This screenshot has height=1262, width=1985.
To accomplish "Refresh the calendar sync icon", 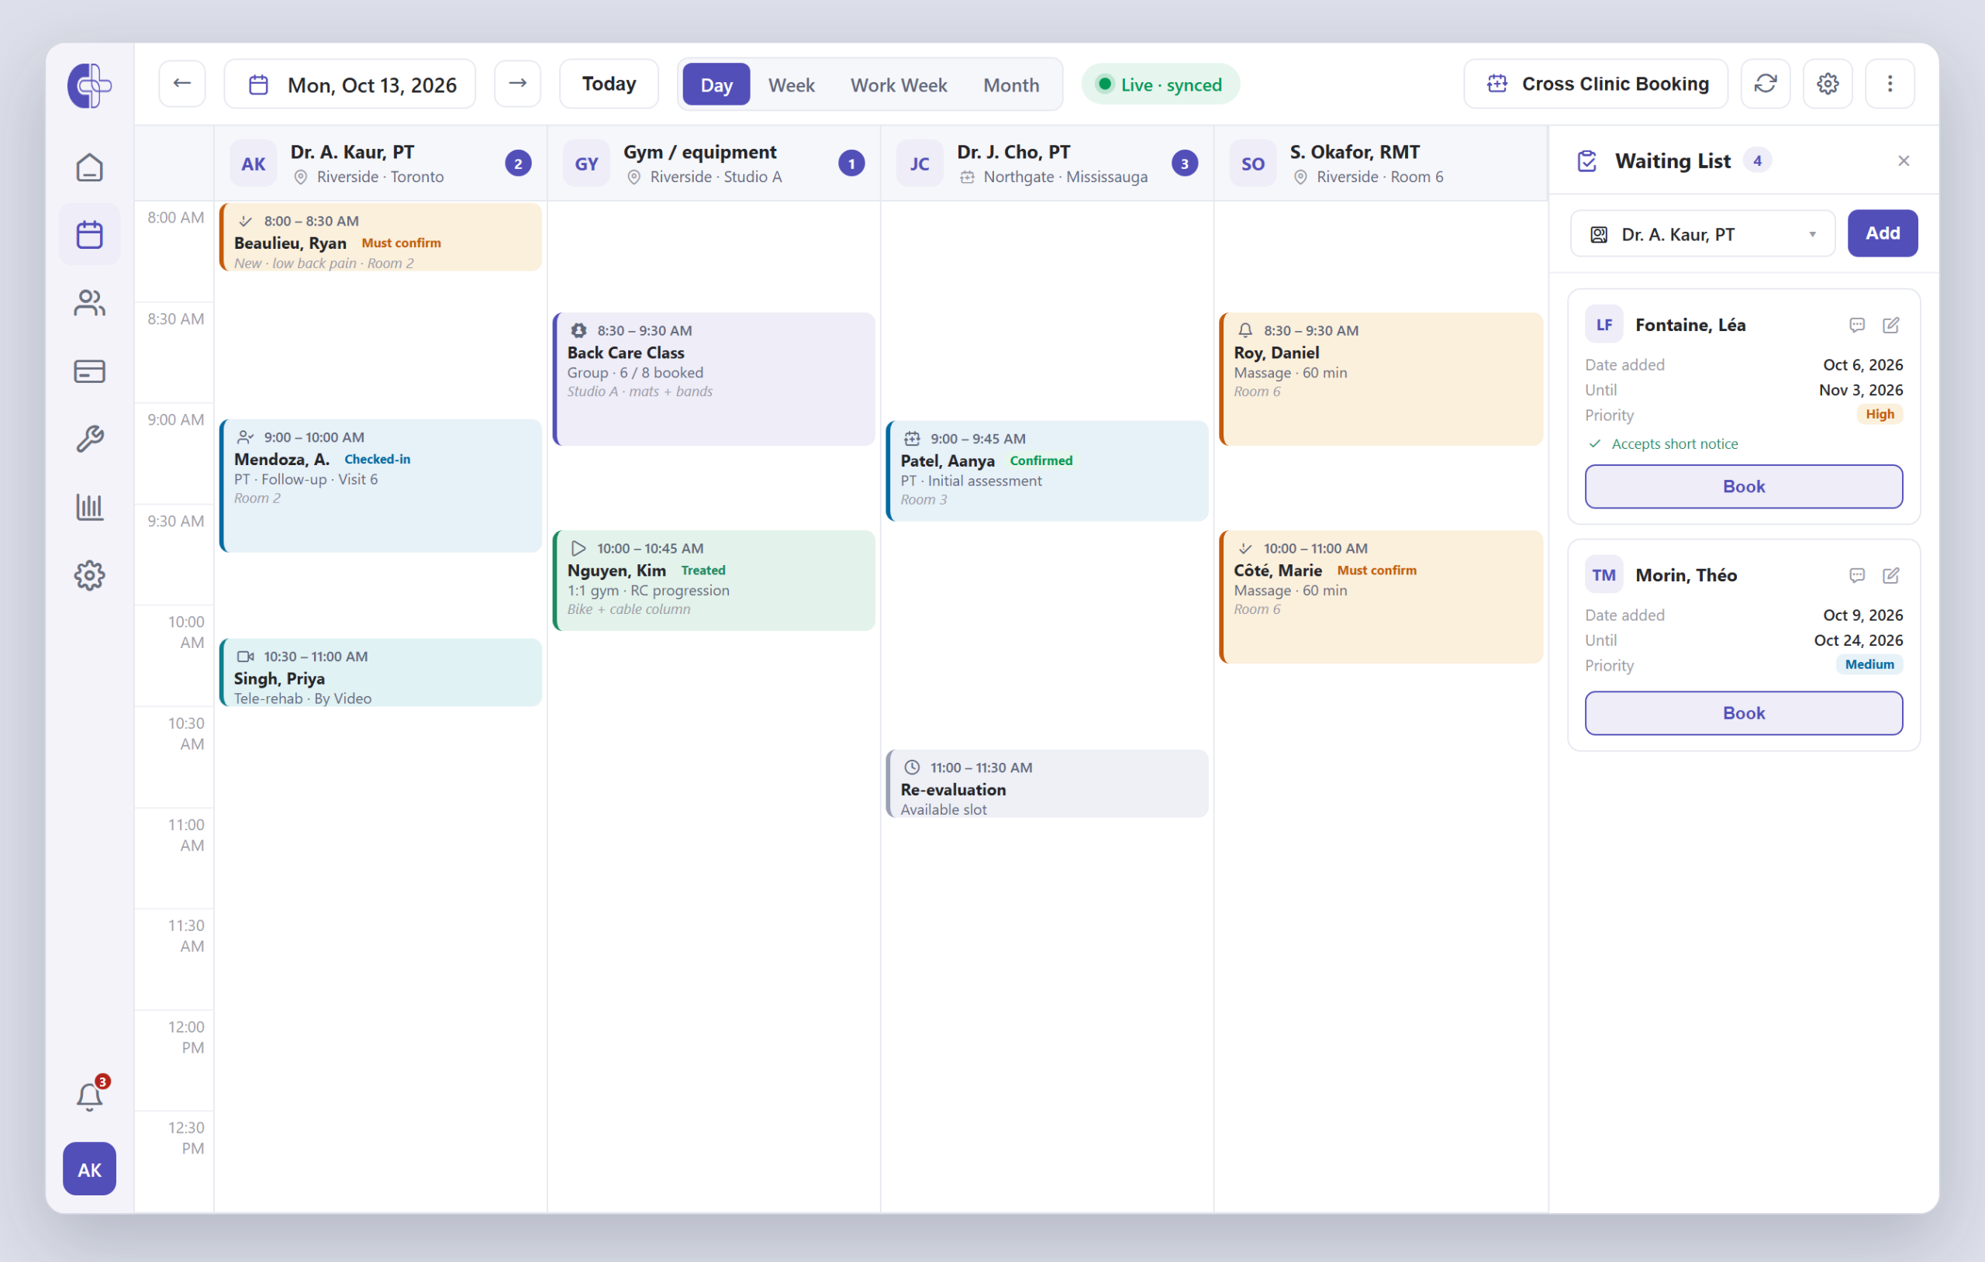I will click(x=1766, y=83).
